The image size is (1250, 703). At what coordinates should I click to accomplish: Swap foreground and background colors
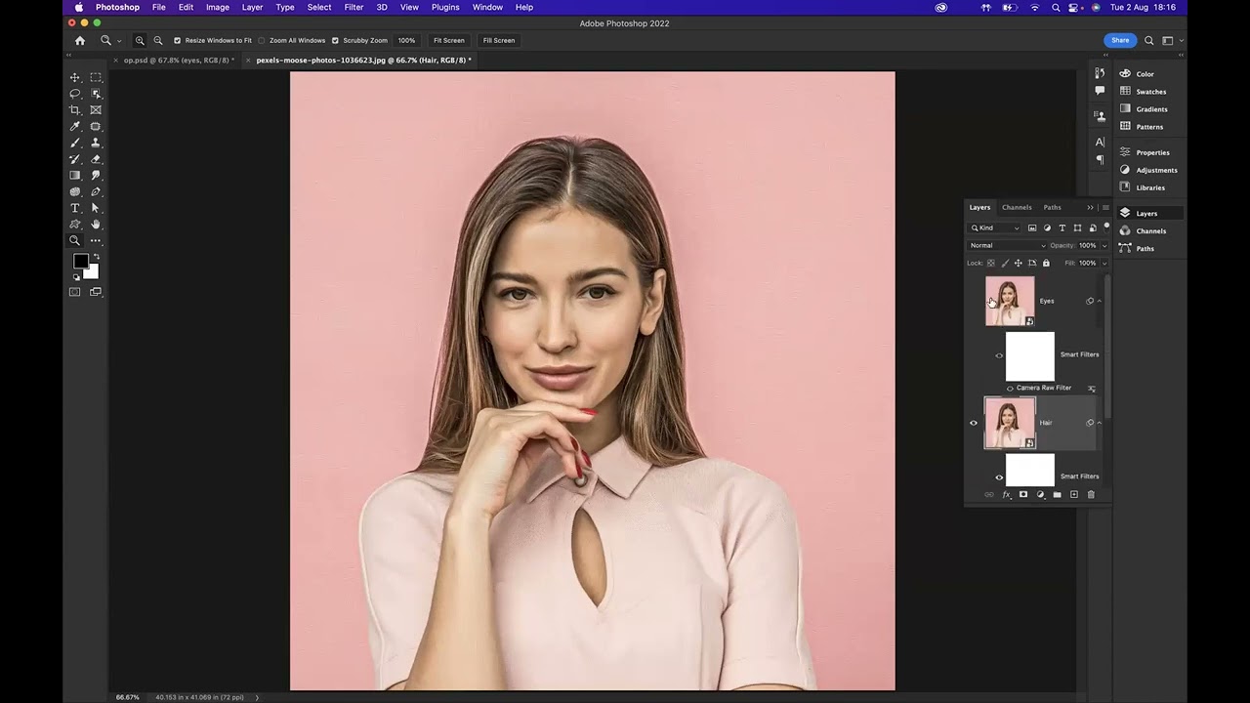96,257
